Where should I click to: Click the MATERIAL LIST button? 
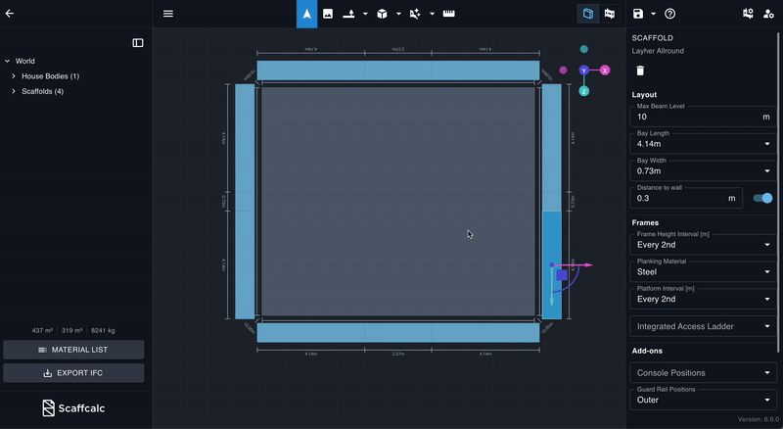[x=73, y=350]
